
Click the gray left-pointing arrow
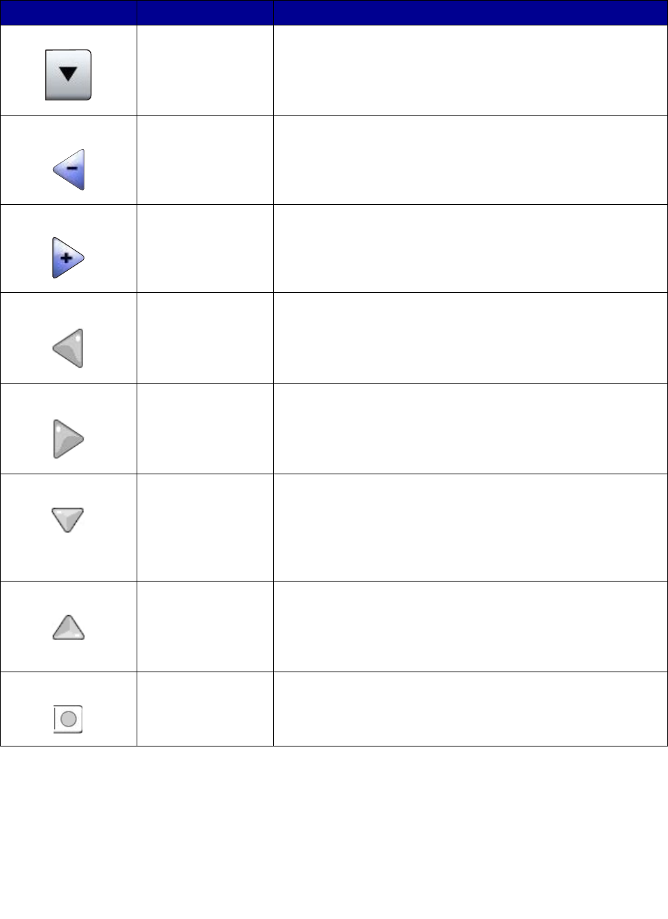[69, 348]
